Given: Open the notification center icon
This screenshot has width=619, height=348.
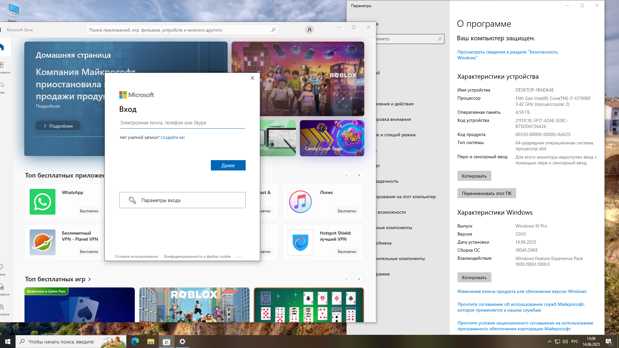Looking at the screenshot, I should click(609, 342).
